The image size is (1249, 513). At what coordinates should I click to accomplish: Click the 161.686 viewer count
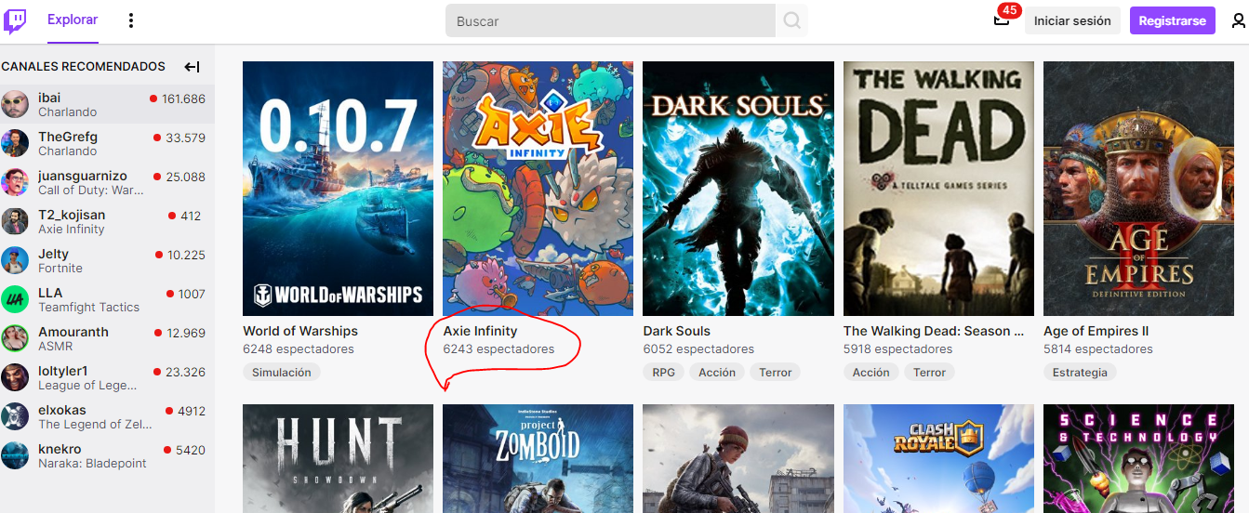click(183, 99)
